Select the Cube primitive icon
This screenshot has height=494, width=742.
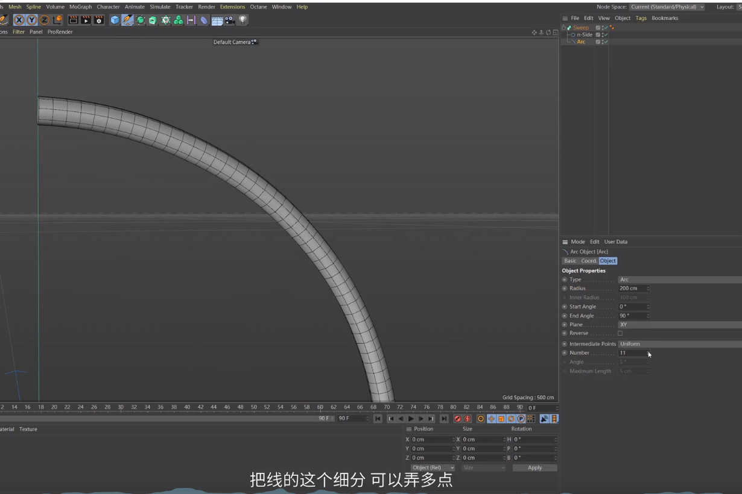click(115, 20)
